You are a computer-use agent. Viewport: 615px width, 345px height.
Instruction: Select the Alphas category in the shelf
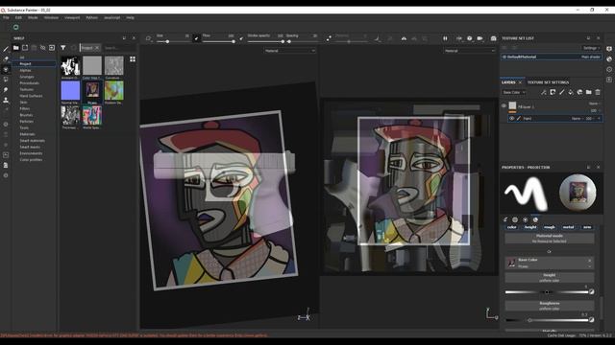point(26,70)
